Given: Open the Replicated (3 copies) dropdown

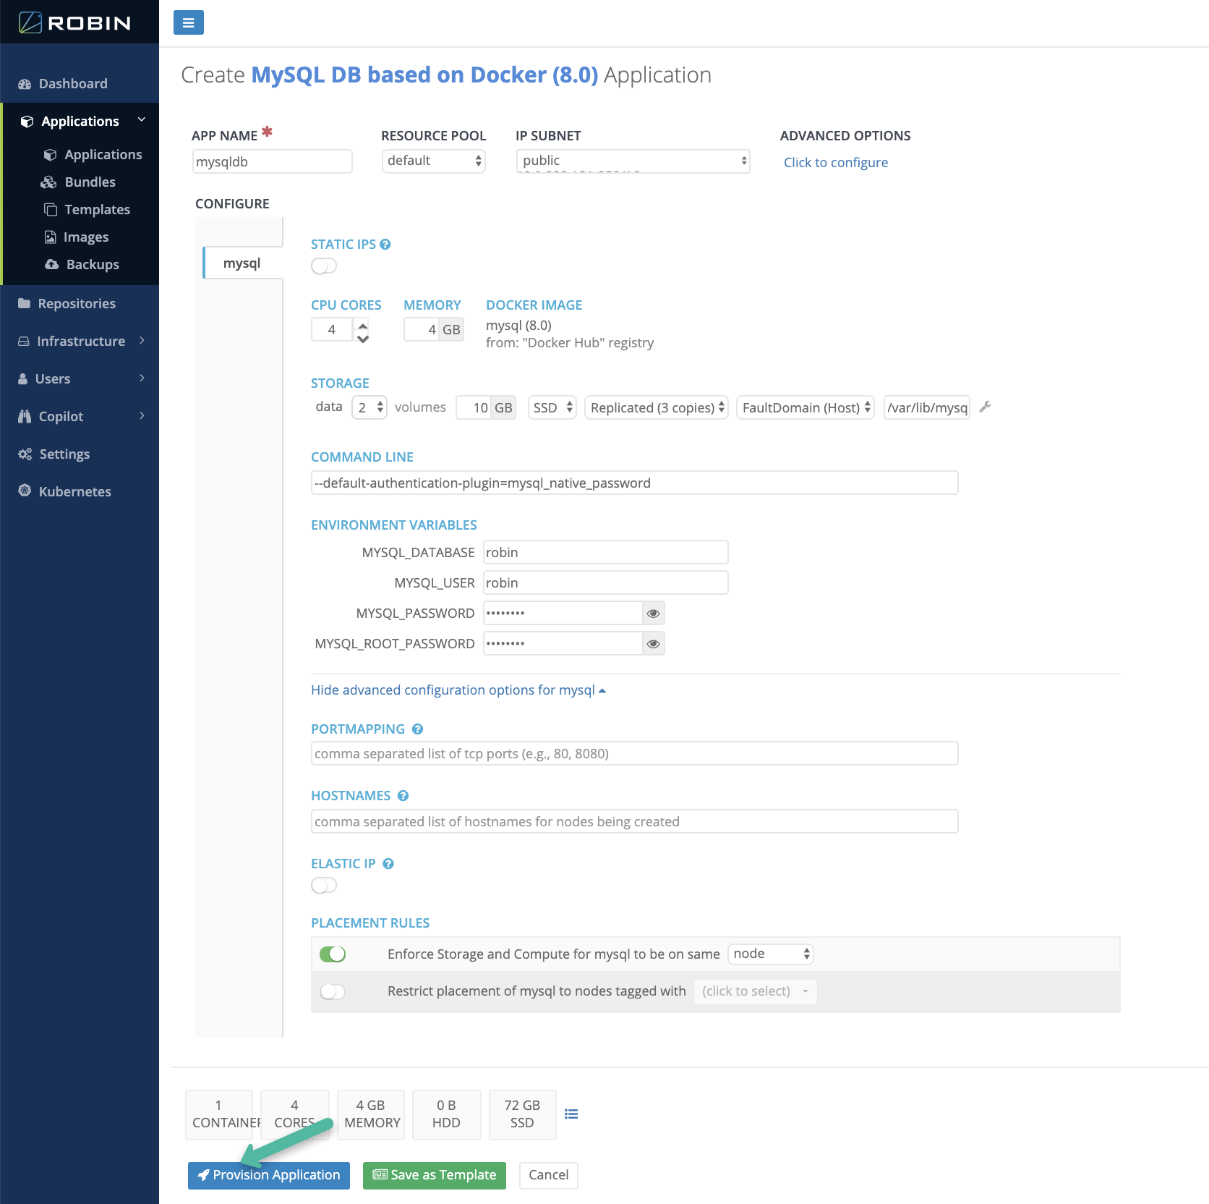Looking at the screenshot, I should point(657,408).
